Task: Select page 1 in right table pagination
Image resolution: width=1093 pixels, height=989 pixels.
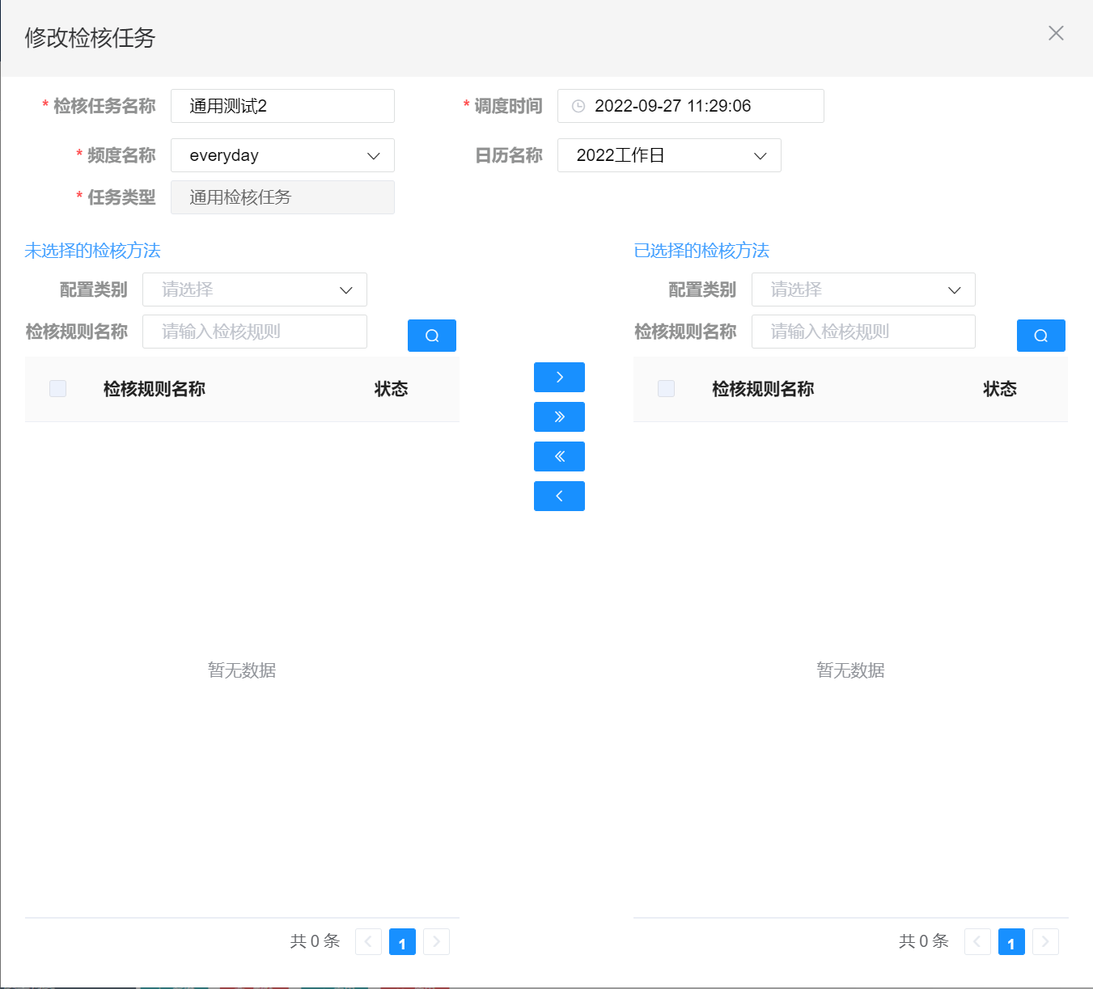Action: tap(1011, 942)
